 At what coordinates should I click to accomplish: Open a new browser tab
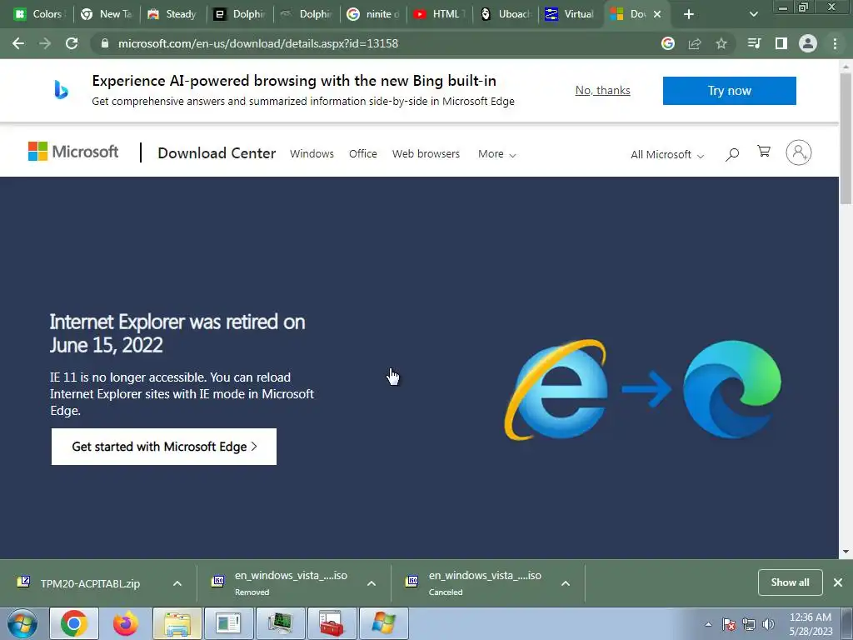tap(689, 14)
